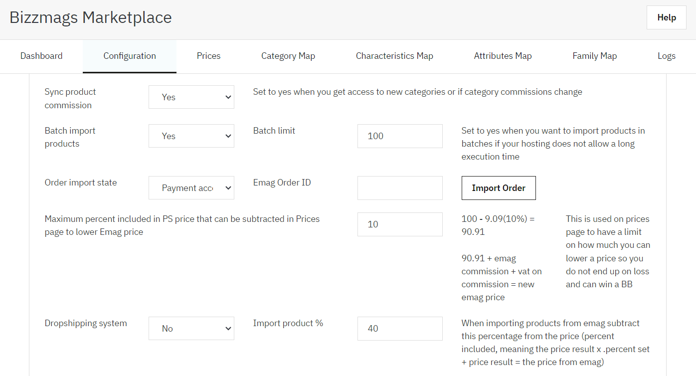The height and width of the screenshot is (376, 696).
Task: Switch to the Dashboard tab
Action: (x=41, y=56)
